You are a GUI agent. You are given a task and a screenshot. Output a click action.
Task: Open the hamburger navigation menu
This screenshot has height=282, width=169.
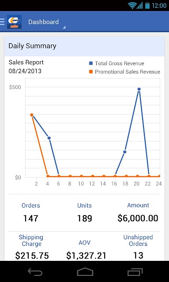(2, 22)
